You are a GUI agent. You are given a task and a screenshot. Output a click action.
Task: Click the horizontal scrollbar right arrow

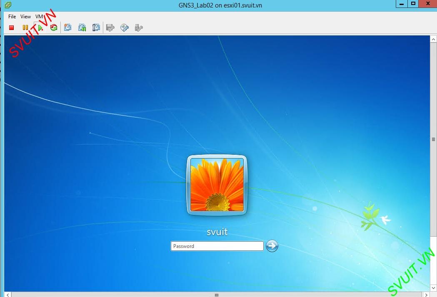pos(426,295)
